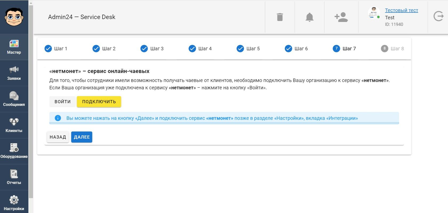The width and height of the screenshot is (448, 213).
Task: Click the yellow ПОДКЛЮЧИТЬ button
Action: tap(99, 102)
